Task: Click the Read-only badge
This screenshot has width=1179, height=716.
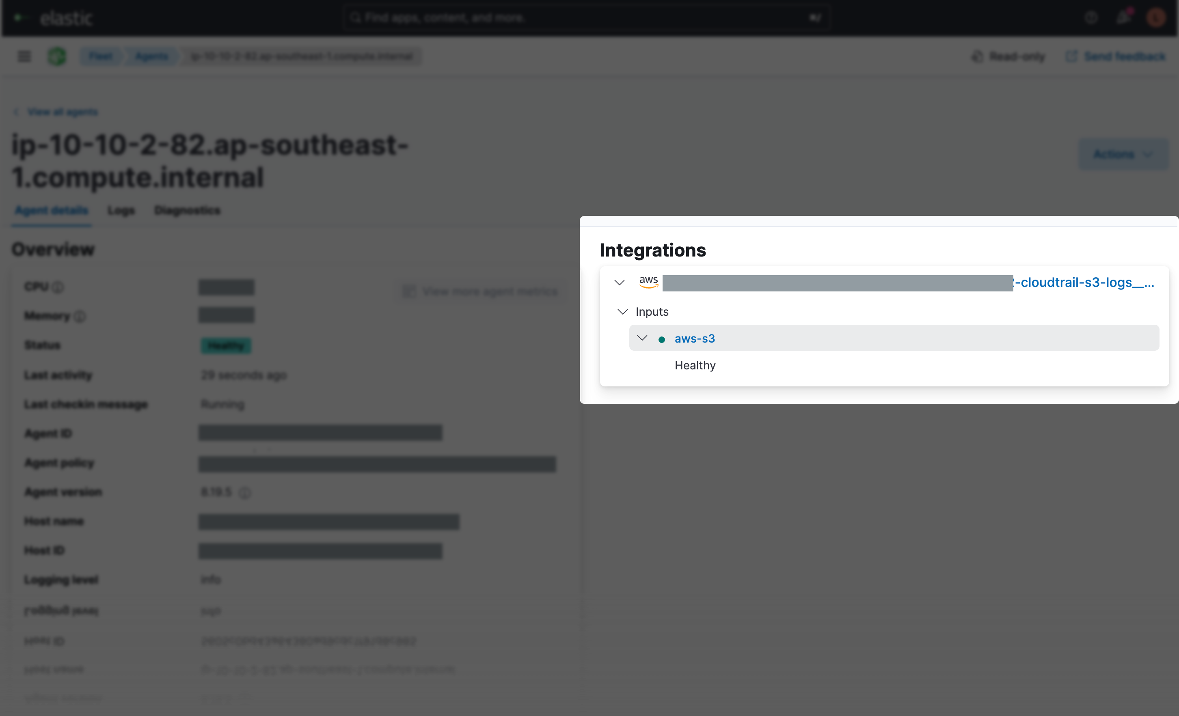Action: pos(1008,56)
